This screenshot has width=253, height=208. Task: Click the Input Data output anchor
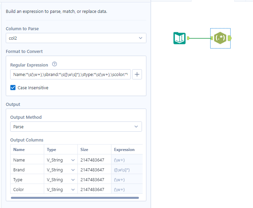pyautogui.click(x=188, y=38)
